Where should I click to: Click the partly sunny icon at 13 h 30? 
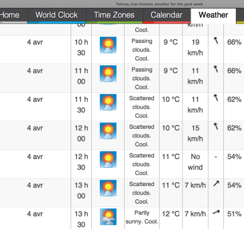pos(108,216)
